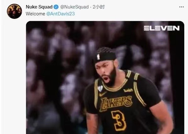188x134 pixels.
Task: Click the white crest patch on the jersey strap
Action: tap(100, 88)
